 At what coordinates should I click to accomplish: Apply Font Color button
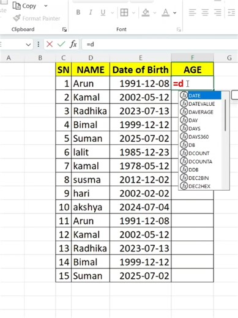pyautogui.click(x=165, y=13)
